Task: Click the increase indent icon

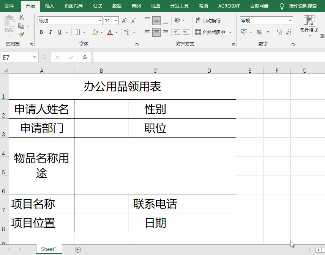Action: click(186, 32)
